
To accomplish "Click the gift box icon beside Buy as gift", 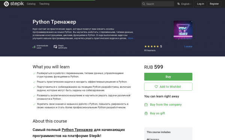I will [x=146, y=113].
